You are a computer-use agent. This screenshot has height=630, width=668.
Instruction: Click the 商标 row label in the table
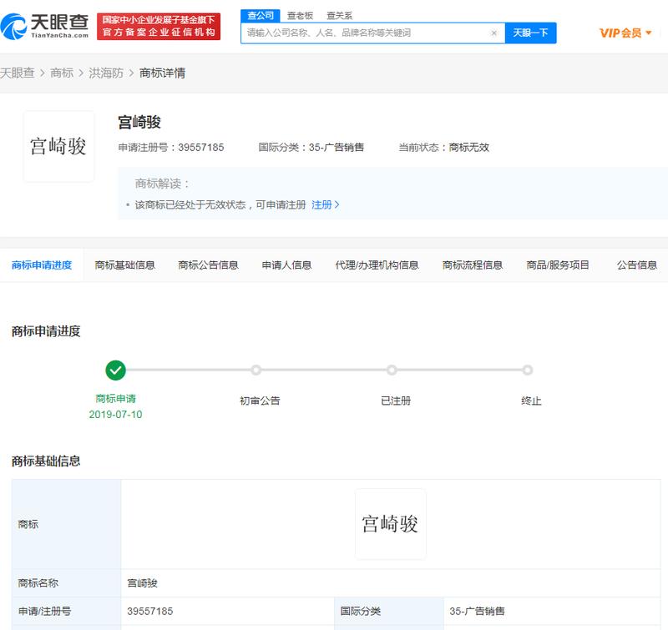(x=67, y=524)
